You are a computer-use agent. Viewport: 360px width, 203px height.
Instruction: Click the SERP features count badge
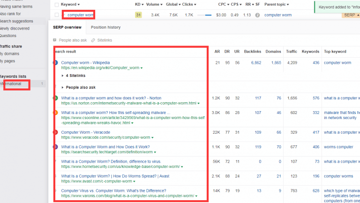[x=257, y=15]
